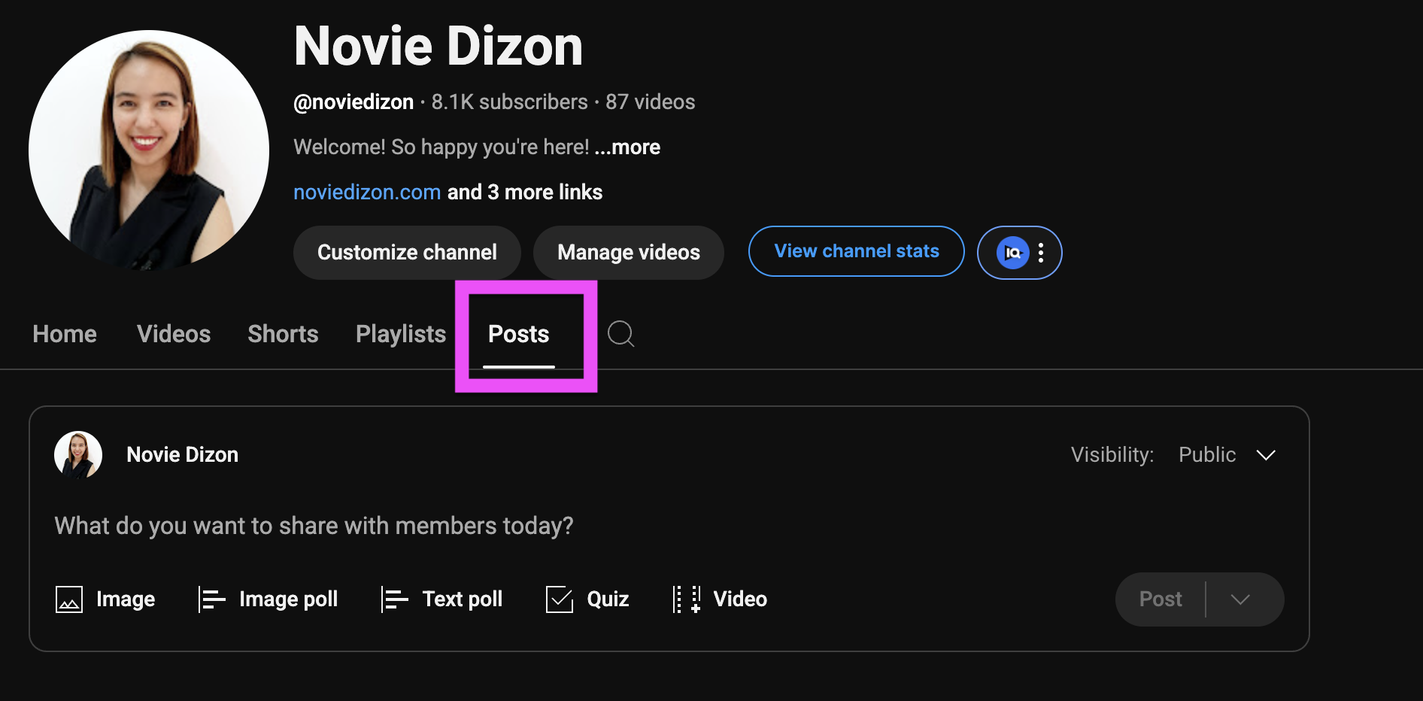Click Novie Dizon name in post composer
Screen dimensions: 1423x701
[x=182, y=455]
